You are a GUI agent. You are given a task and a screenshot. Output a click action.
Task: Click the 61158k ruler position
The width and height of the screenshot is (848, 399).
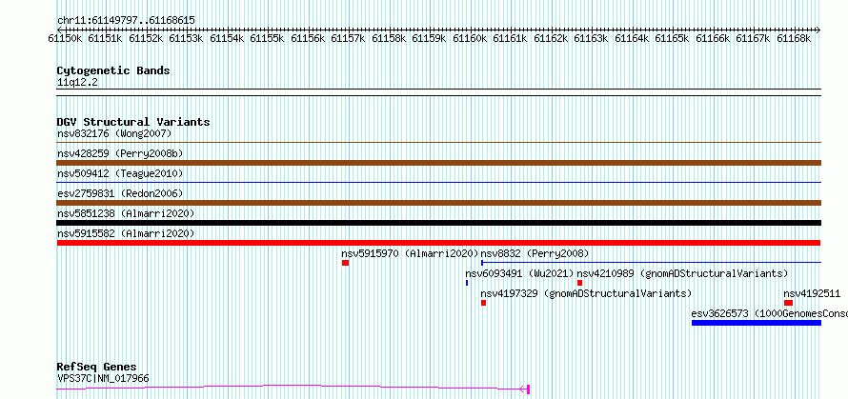(389, 39)
